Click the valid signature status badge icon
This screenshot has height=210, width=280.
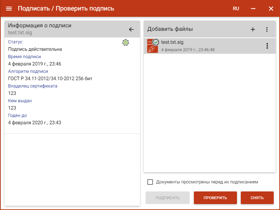(126, 42)
